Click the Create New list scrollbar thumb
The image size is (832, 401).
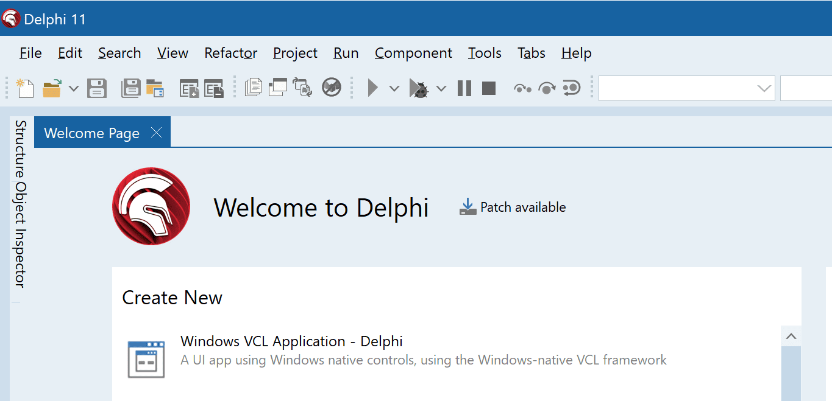click(791, 374)
